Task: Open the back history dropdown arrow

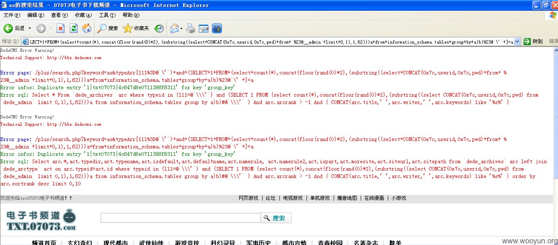Action: click(29, 28)
